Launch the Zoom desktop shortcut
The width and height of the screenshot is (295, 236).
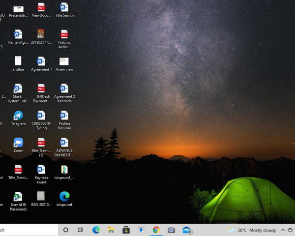coord(18,143)
